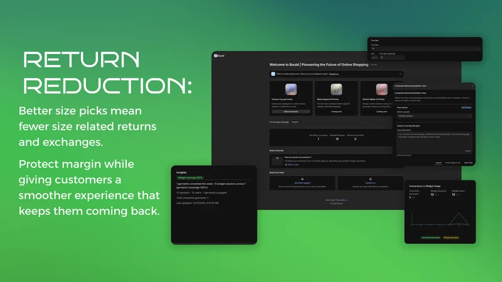This screenshot has width=502, height=282.
Task: Click the Tone description text area
Action: pyautogui.click(x=434, y=143)
